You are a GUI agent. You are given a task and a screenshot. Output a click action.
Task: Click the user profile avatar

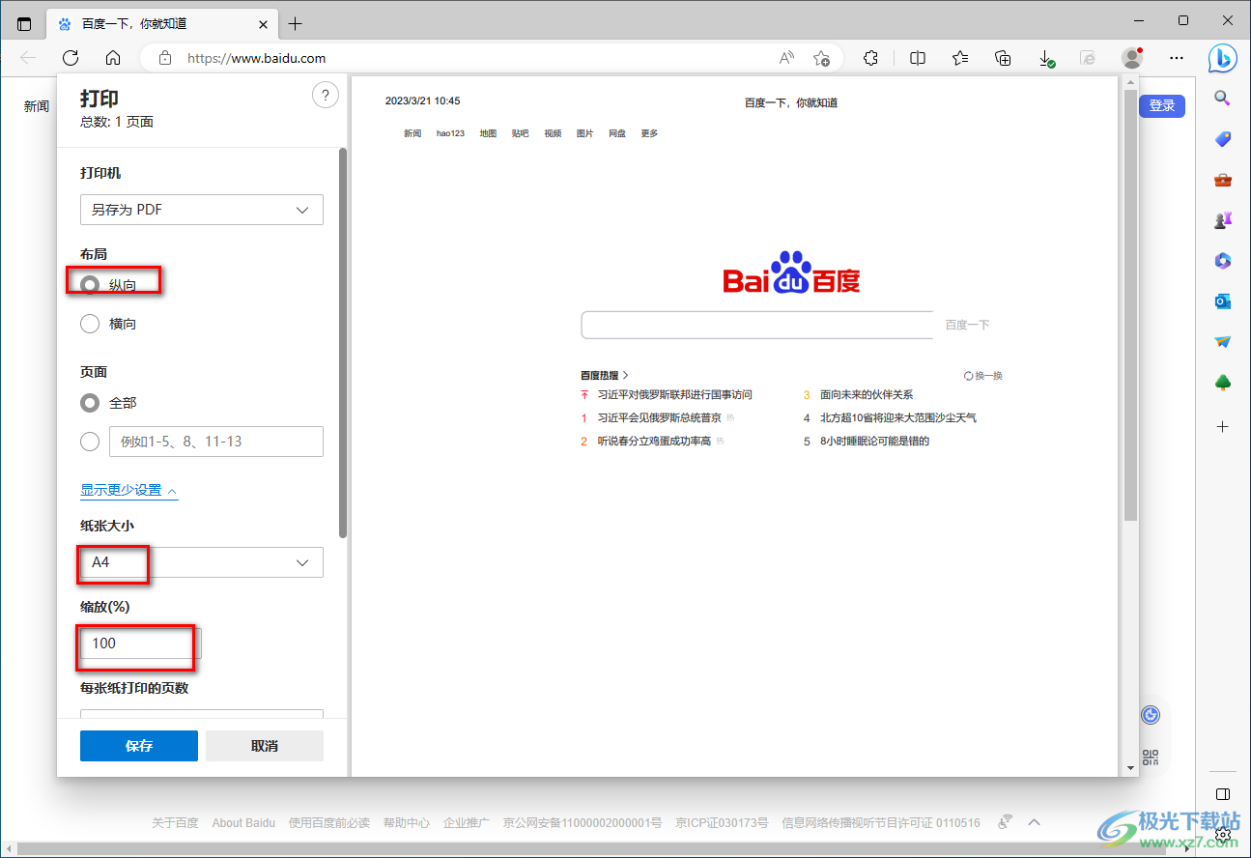(x=1132, y=58)
